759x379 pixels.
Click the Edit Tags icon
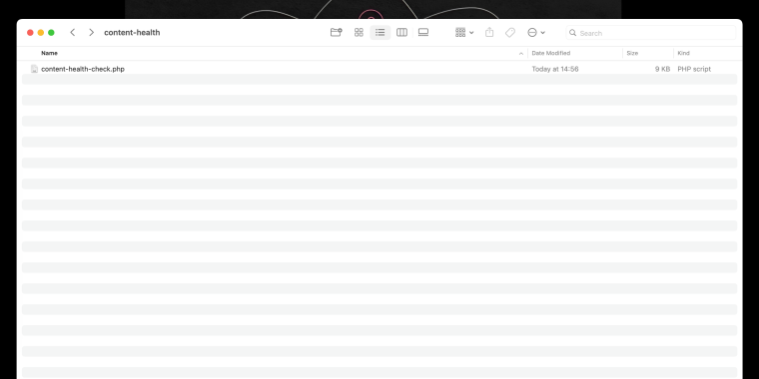pos(510,32)
